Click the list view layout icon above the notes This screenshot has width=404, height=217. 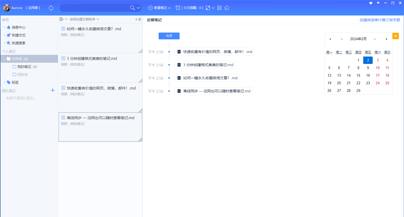pos(62,19)
